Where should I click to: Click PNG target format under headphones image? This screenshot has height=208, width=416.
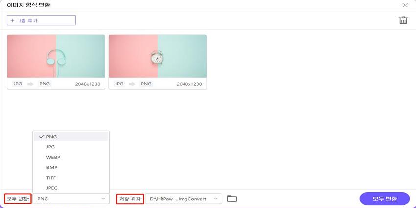pos(45,84)
